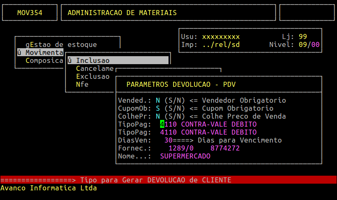The width and height of the screenshot is (337, 200).
Task: Click the Imp printer path ../rel/sd
Action: point(221,44)
